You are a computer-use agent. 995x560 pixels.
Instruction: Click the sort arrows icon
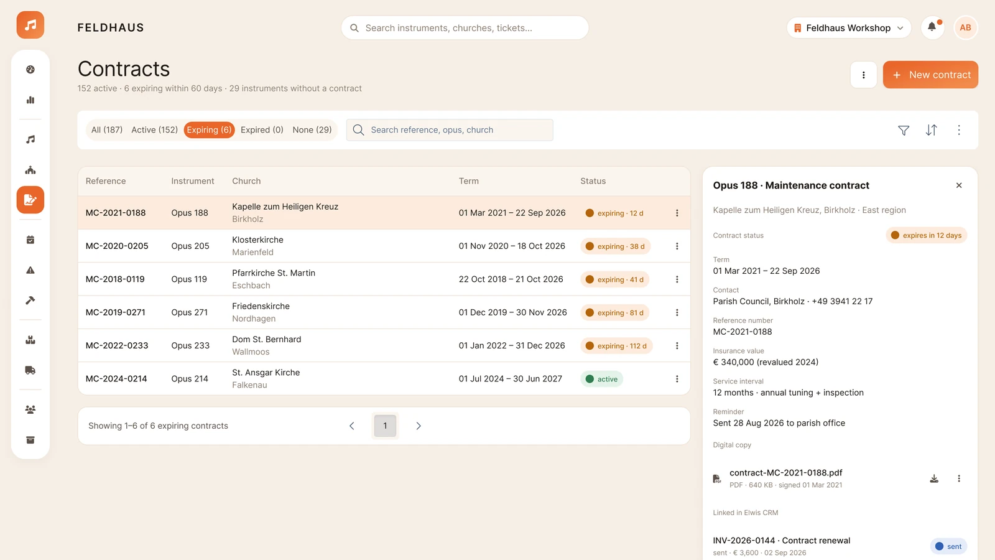point(931,130)
